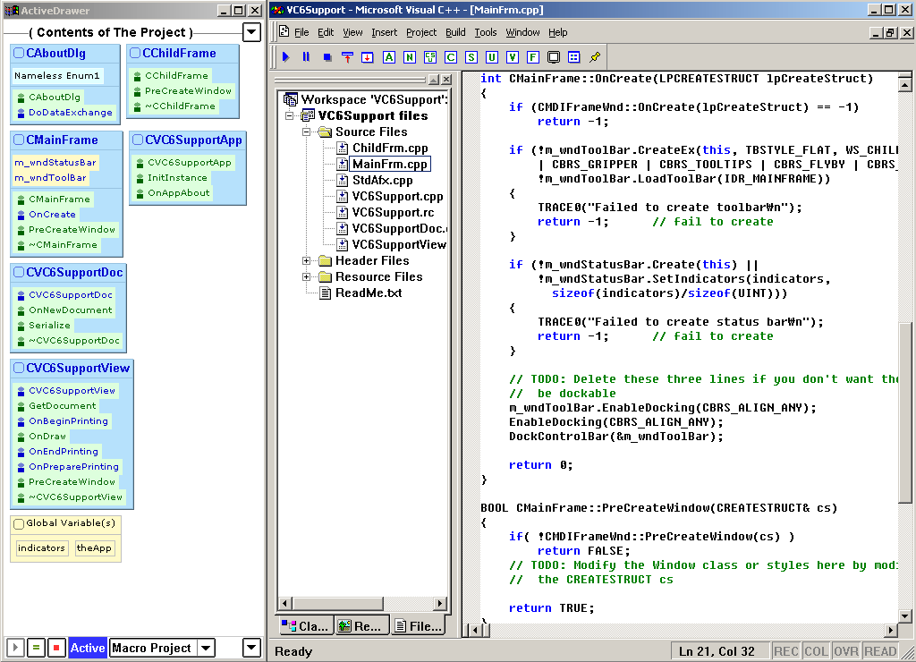
Task: Toggle the CVC6SupportDoc class checkbox
Action: pyautogui.click(x=19, y=272)
